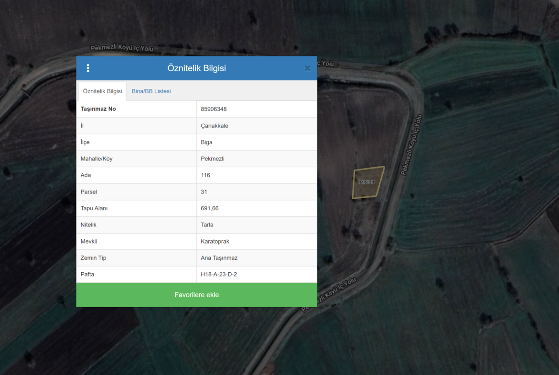This screenshot has height=375, width=559.
Task: Select the Pafta value H18-A-23-D-2
Action: click(219, 275)
